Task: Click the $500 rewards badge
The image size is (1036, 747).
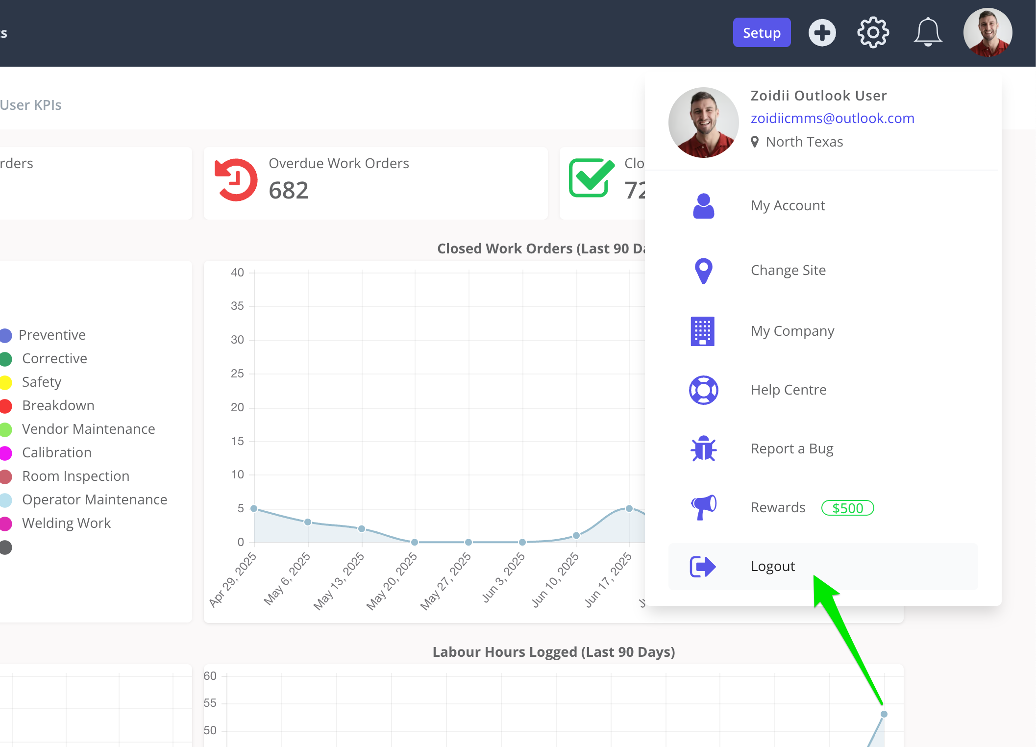Action: click(848, 508)
